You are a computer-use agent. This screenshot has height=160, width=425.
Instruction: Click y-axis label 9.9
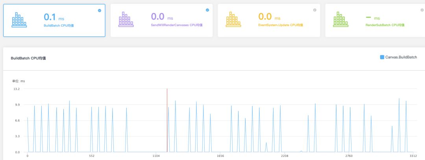tap(17, 105)
